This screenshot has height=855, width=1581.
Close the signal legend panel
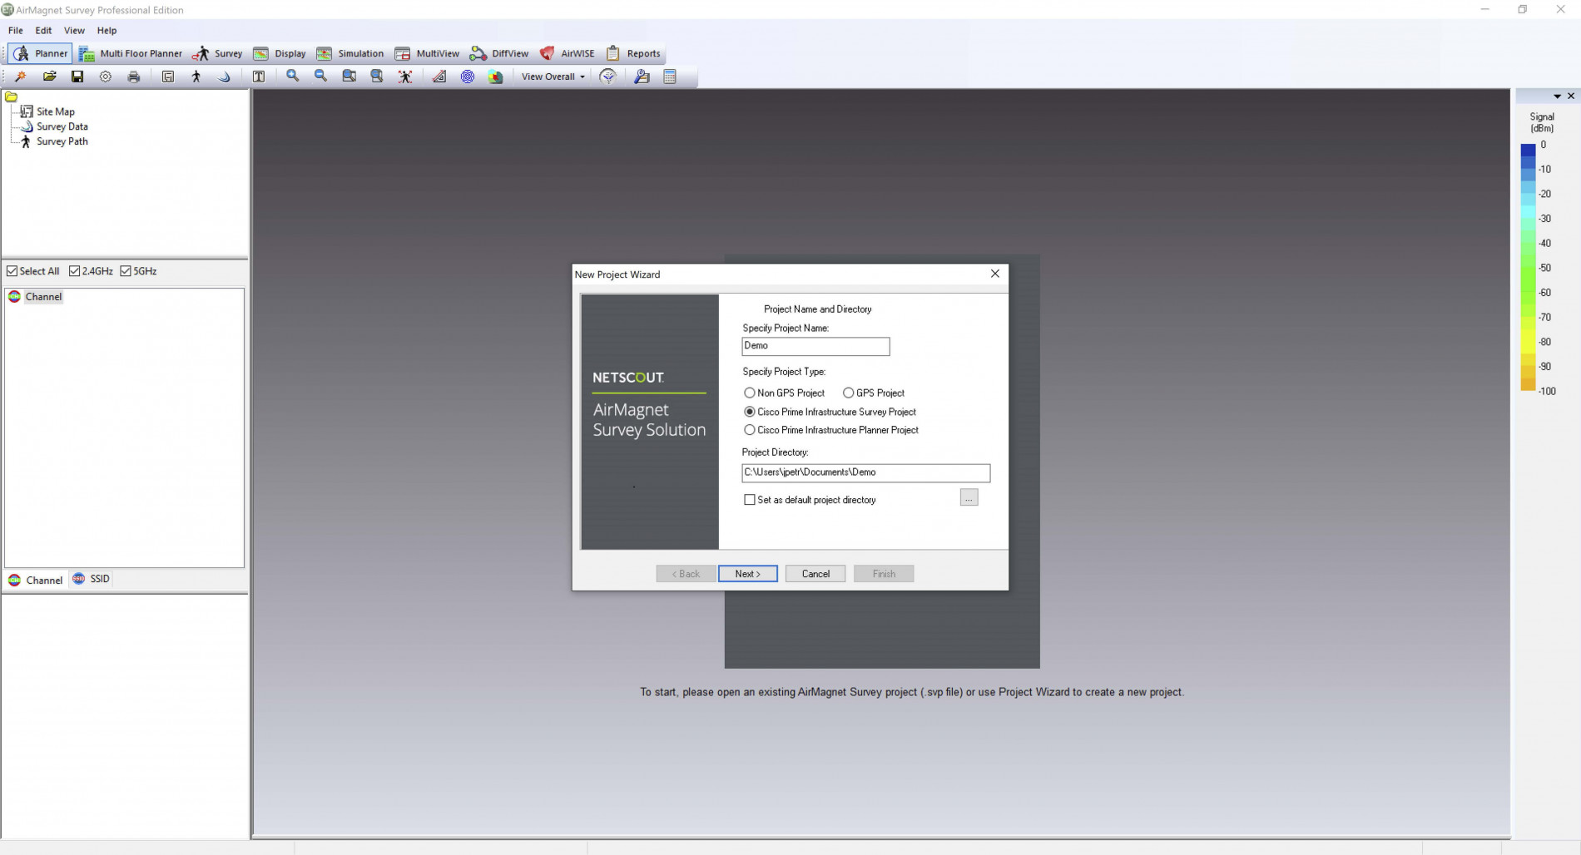pos(1571,96)
